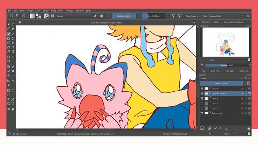Switch to the Advanced Color Selector tab
Image resolution: width=258 pixels, height=145 pixels.
click(x=233, y=22)
